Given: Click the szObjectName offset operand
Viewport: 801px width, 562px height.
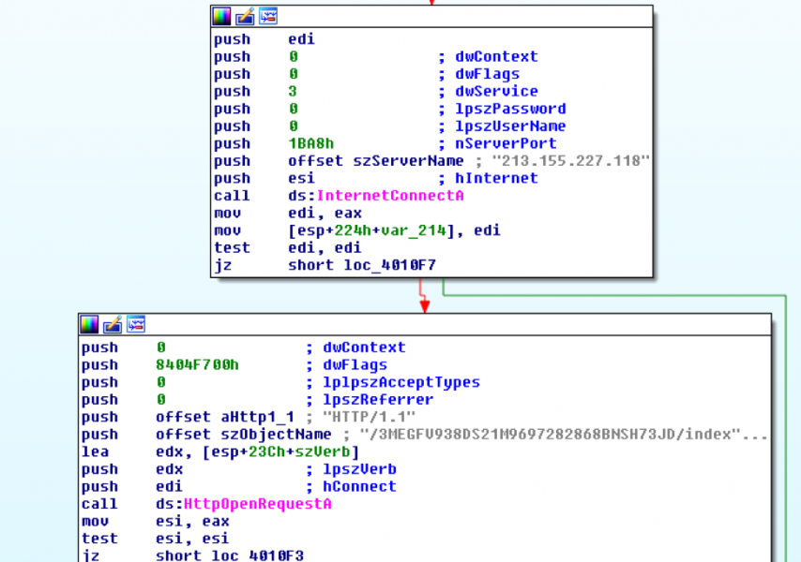Looking at the screenshot, I should point(276,435).
